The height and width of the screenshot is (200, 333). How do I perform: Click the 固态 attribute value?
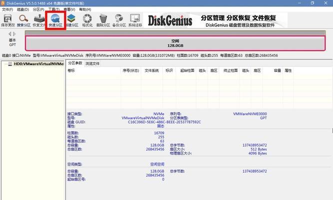tap(161, 126)
